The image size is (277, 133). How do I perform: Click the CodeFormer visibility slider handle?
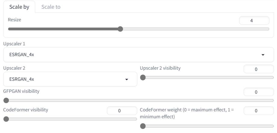coord(6,119)
